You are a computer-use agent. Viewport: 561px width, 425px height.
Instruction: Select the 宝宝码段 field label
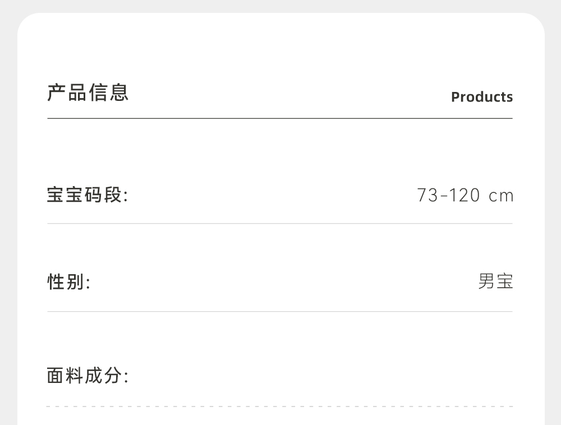click(x=88, y=196)
